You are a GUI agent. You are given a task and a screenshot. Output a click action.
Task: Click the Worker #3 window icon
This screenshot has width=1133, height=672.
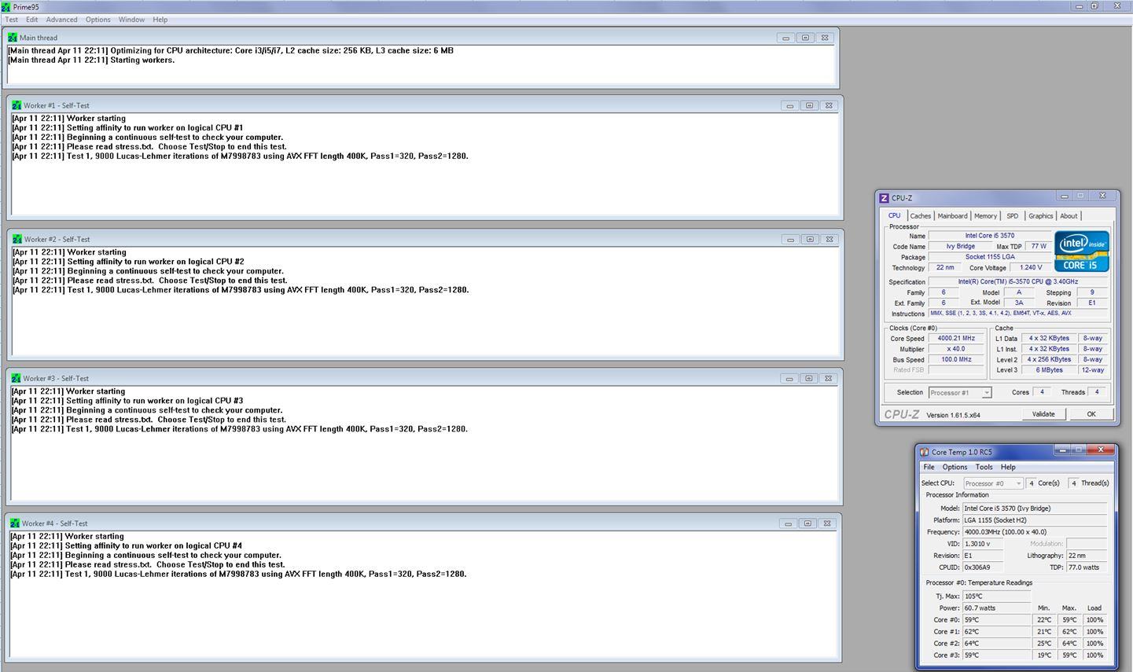point(16,378)
